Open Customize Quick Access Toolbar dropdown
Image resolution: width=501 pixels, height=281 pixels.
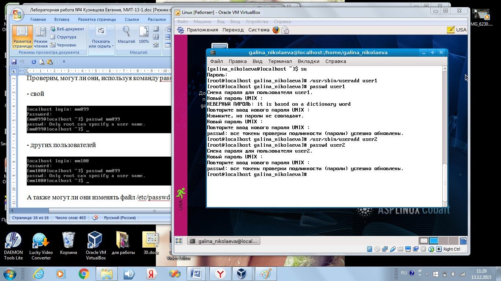(64, 62)
